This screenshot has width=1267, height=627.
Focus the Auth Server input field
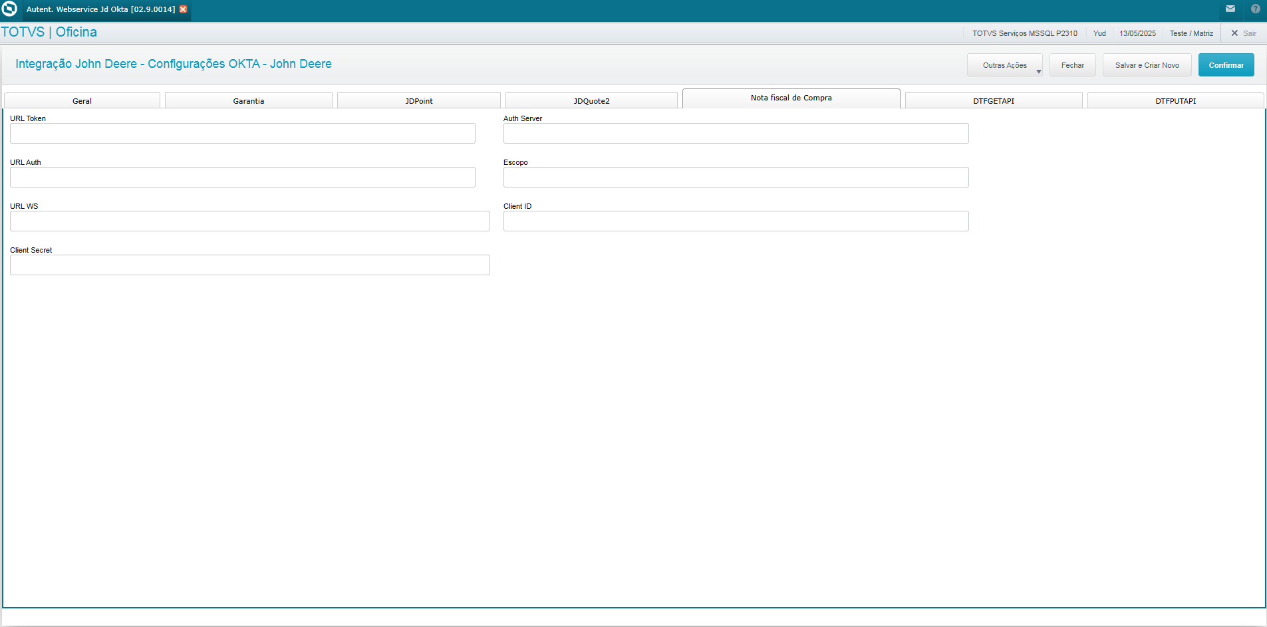click(x=736, y=134)
